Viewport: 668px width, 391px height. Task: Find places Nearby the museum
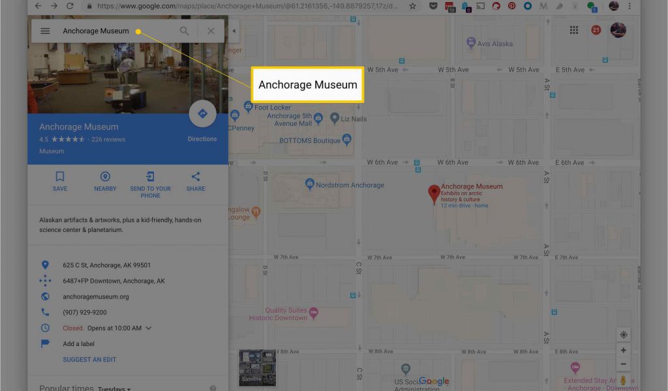tap(105, 181)
